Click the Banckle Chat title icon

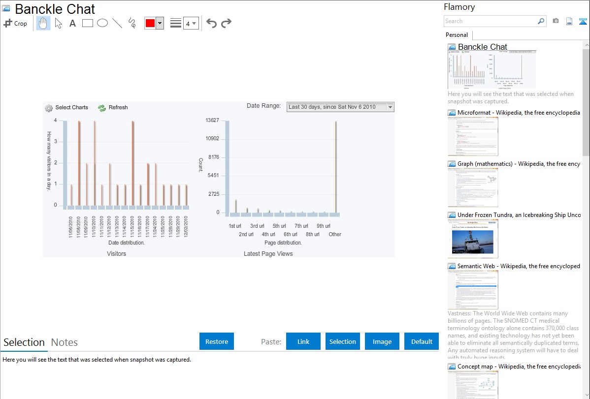[6, 9]
